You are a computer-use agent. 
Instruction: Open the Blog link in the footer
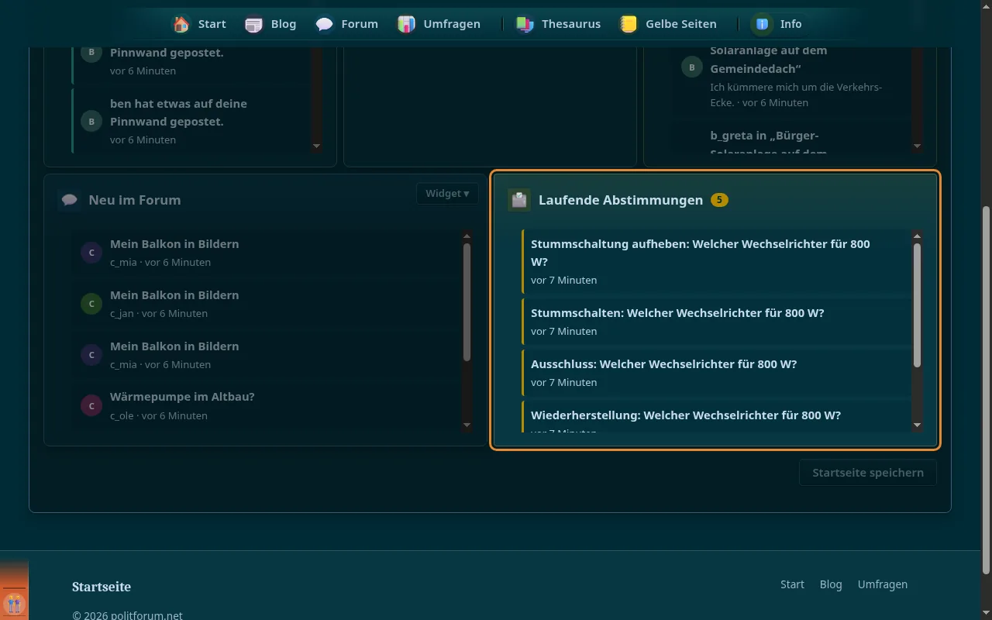[831, 584]
